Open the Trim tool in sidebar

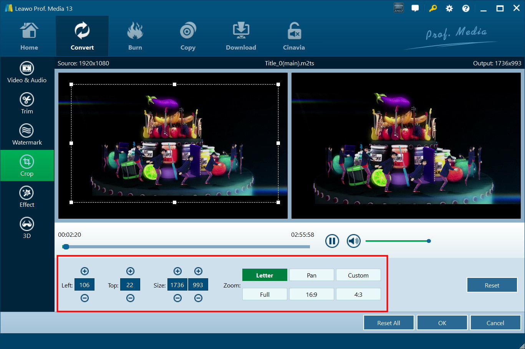click(27, 103)
